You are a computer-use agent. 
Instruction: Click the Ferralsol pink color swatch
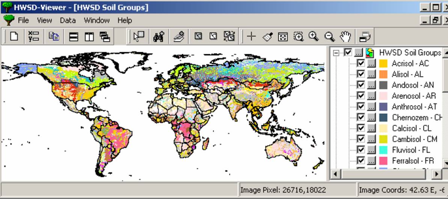tap(383, 161)
